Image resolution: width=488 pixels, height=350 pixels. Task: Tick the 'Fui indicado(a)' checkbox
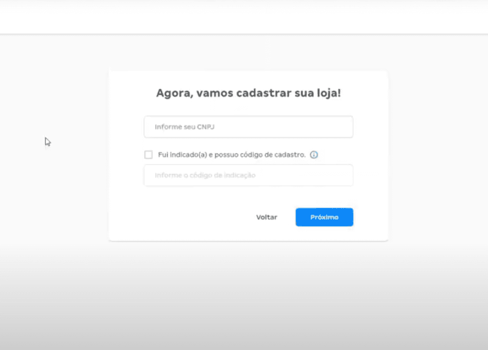pyautogui.click(x=149, y=155)
